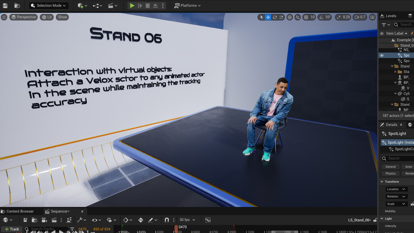
Task: Change the Perspective view mode
Action: 23,17
